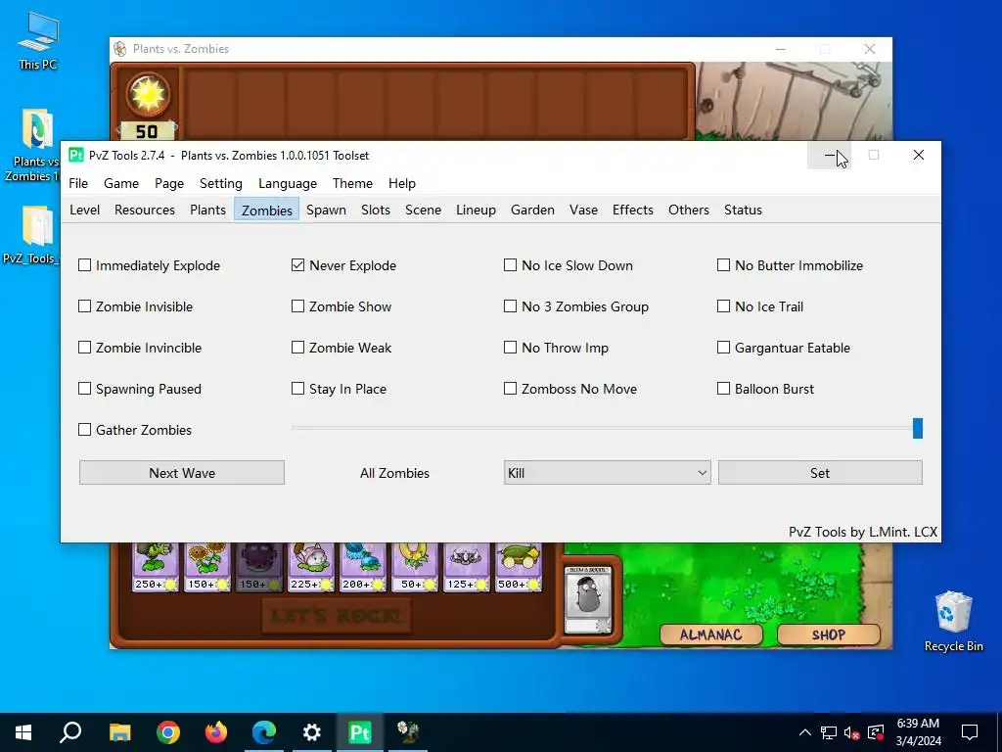Viewport: 1002px width, 752px height.
Task: Click the Set button
Action: click(820, 473)
